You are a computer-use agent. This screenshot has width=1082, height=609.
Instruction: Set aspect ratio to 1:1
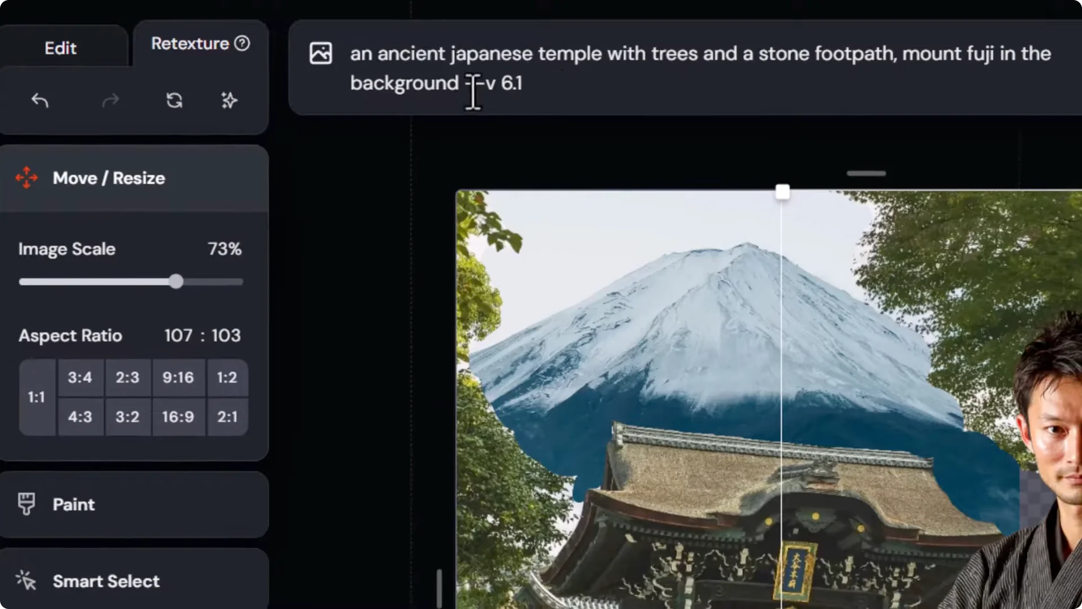pyautogui.click(x=37, y=397)
